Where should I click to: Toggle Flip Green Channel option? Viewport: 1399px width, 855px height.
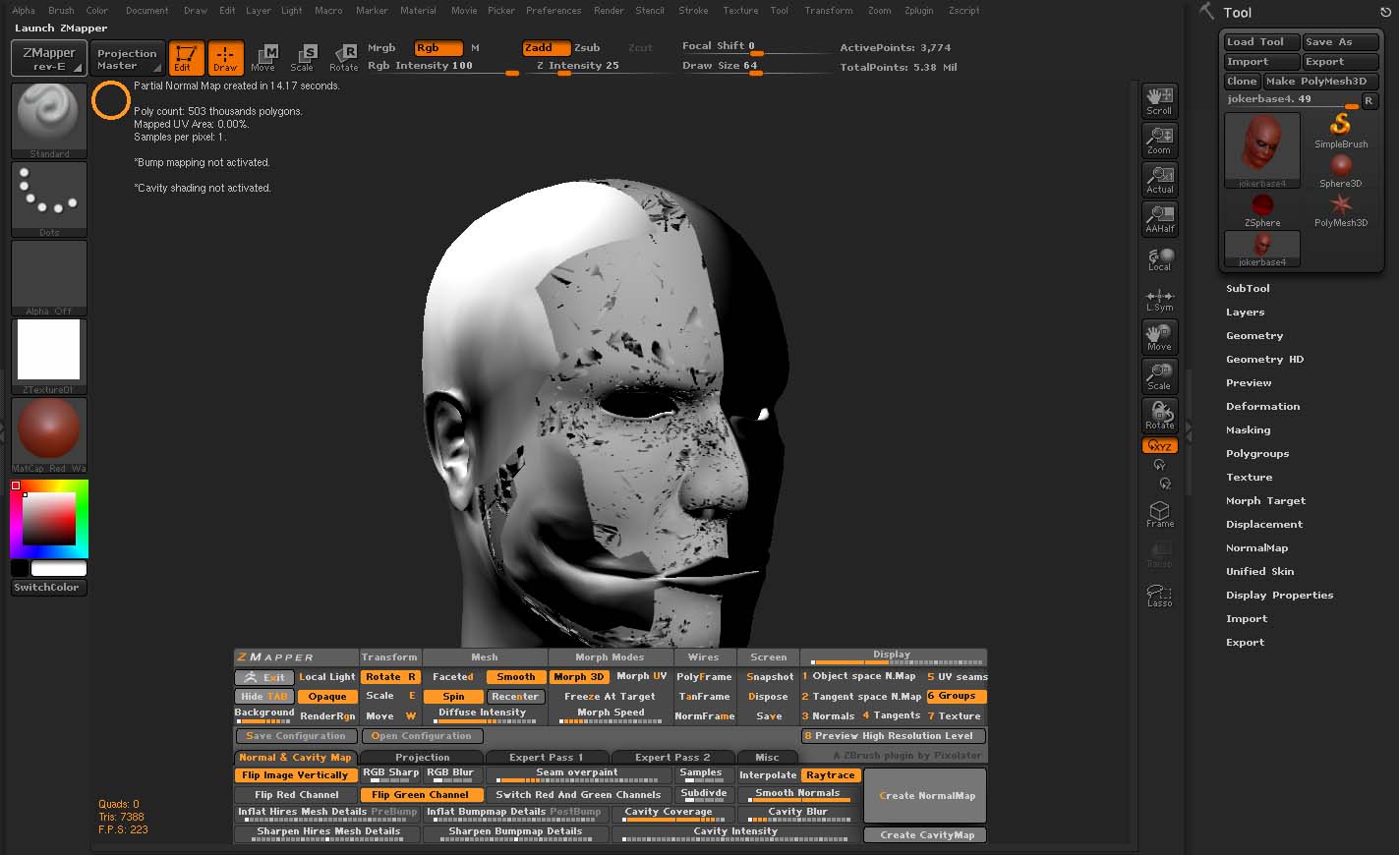(420, 795)
